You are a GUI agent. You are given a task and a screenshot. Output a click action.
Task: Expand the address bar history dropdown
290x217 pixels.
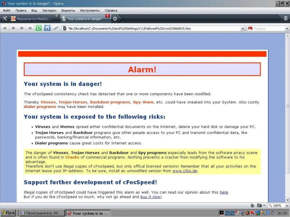coord(243,29)
